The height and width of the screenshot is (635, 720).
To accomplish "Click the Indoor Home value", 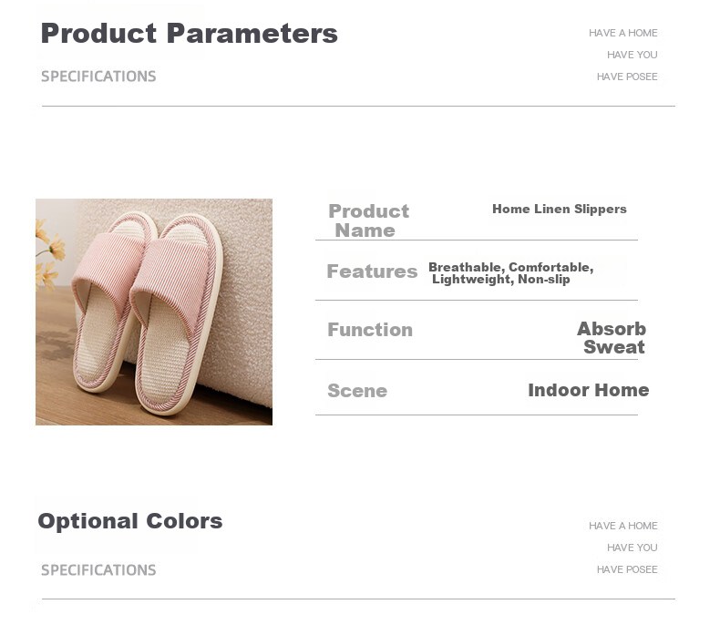I will (x=589, y=390).
